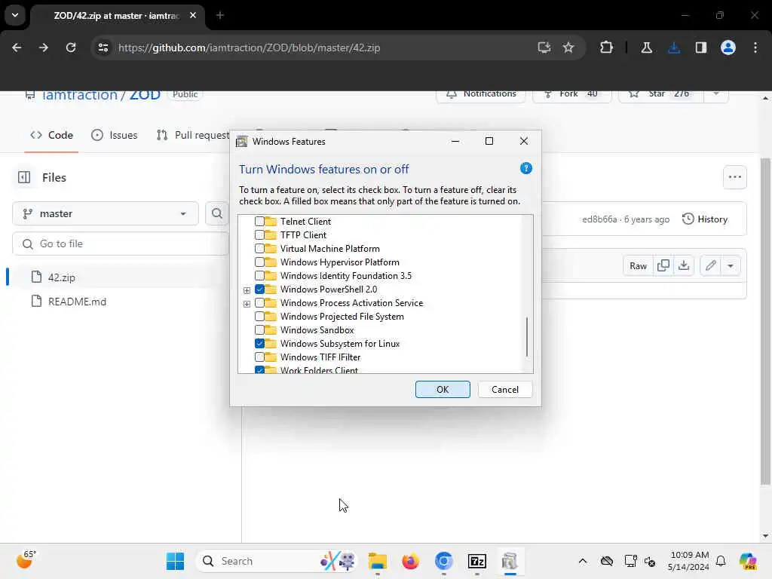Click Cancel in Windows Features dialog
Screen dimensions: 772x579
point(504,390)
